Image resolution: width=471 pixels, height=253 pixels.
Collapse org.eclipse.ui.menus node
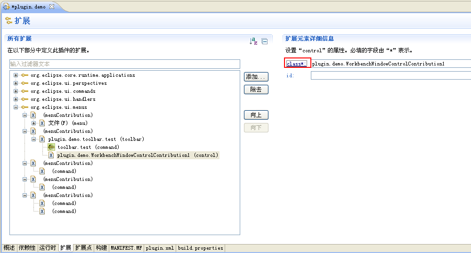tap(16, 107)
